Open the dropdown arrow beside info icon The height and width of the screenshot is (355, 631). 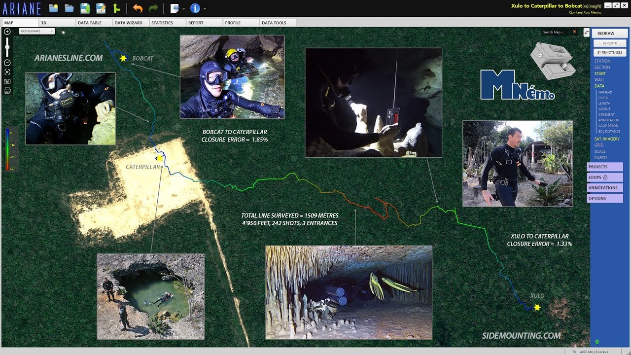[x=205, y=8]
